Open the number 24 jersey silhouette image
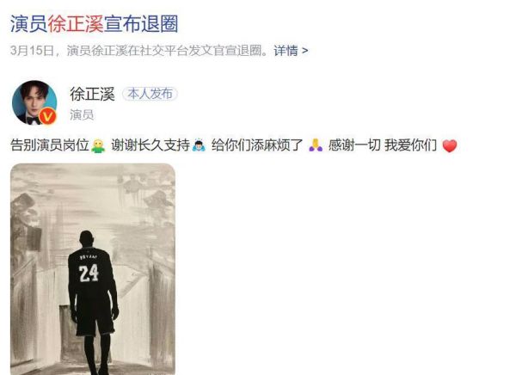The image size is (516, 375). (93, 269)
